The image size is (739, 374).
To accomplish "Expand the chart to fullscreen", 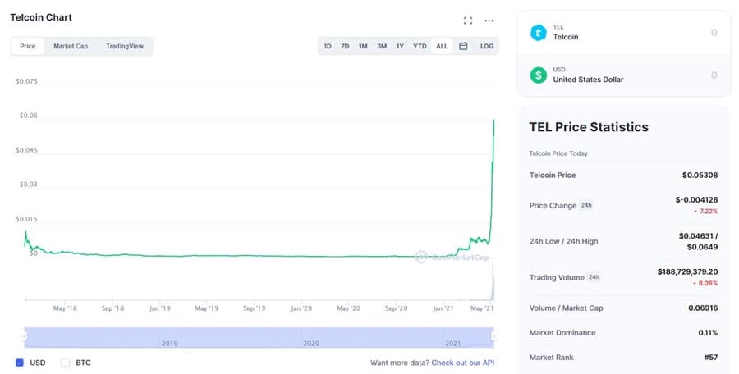I will click(x=468, y=21).
